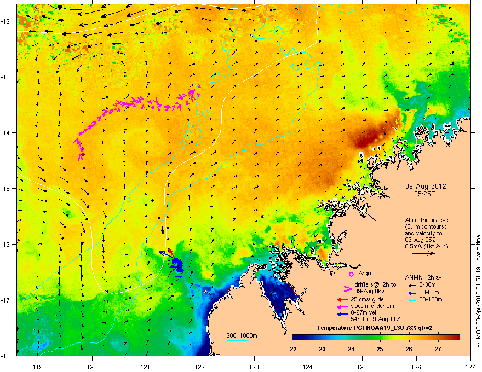The image size is (482, 372).
Task: Click the 0.5m/s (1kt 24h) text
Action: point(426,246)
